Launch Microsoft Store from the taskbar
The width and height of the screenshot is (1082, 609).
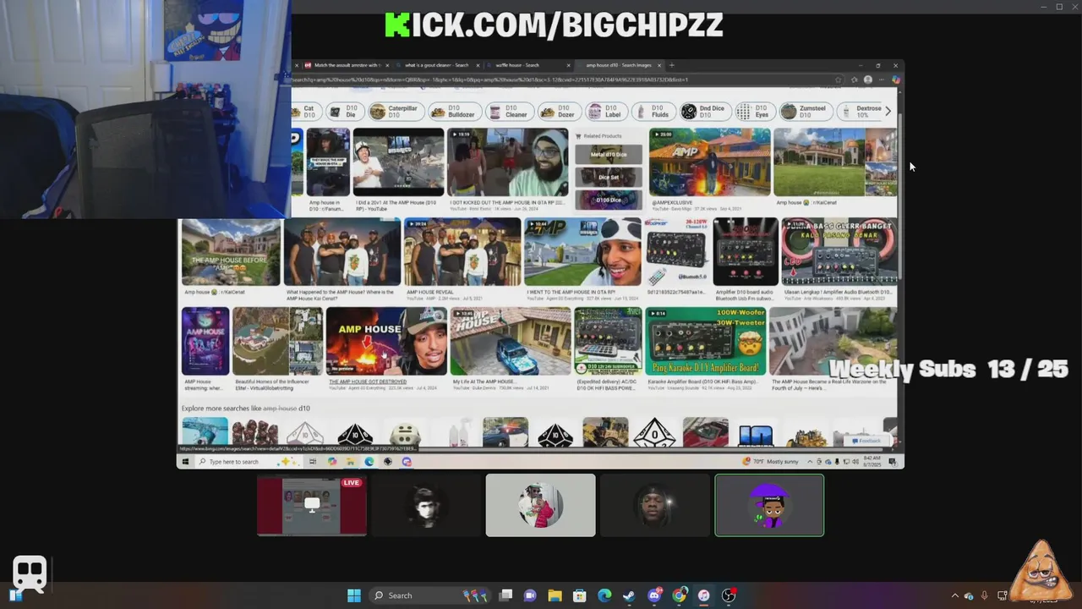tap(579, 595)
